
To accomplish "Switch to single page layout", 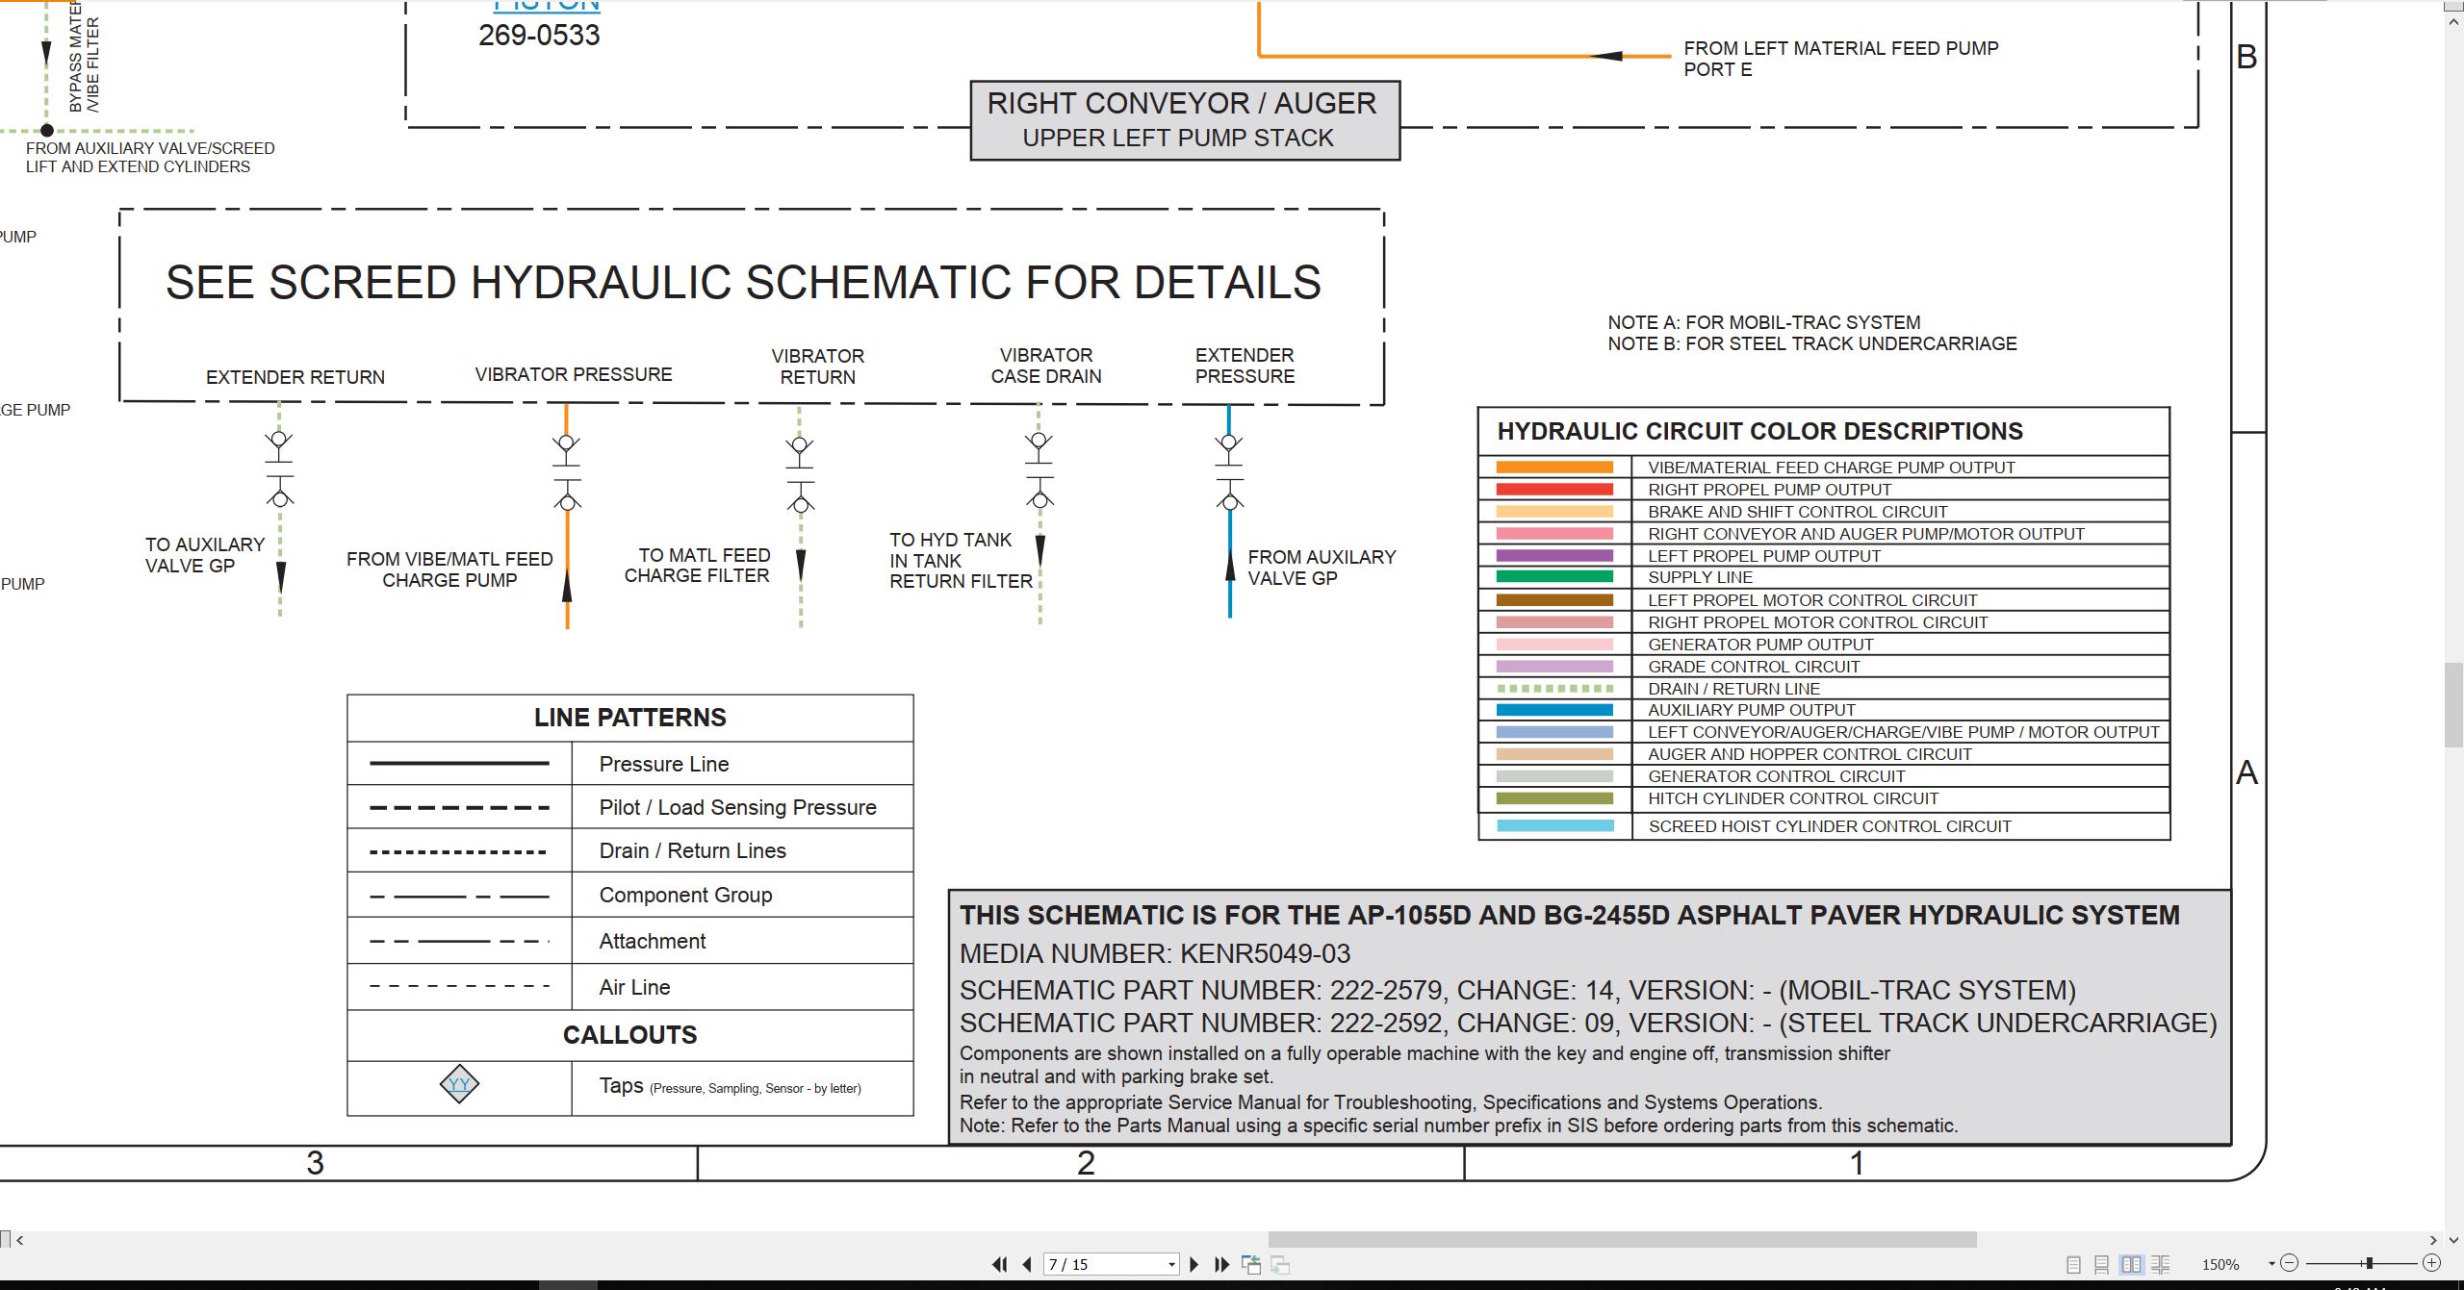I will click(2073, 1264).
